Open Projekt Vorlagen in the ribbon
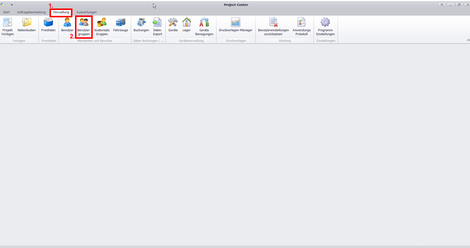The width and height of the screenshot is (470, 248). pyautogui.click(x=7, y=26)
